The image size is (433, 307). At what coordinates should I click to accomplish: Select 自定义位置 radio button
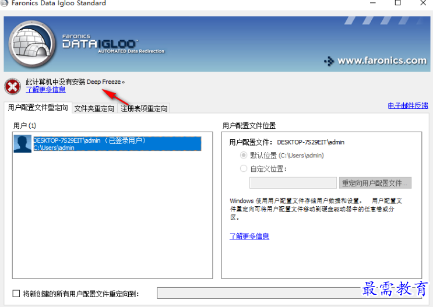pyautogui.click(x=243, y=168)
